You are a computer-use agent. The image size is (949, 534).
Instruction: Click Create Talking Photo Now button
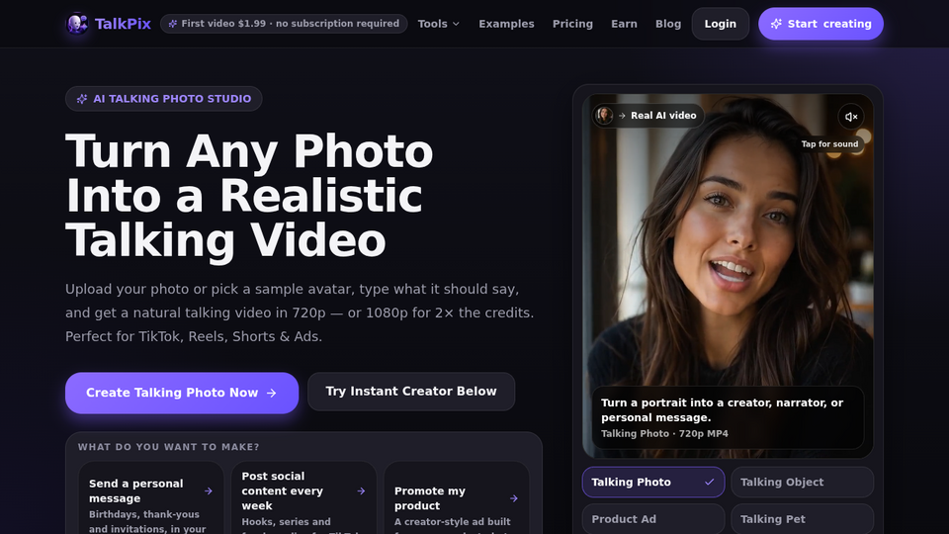click(x=182, y=393)
